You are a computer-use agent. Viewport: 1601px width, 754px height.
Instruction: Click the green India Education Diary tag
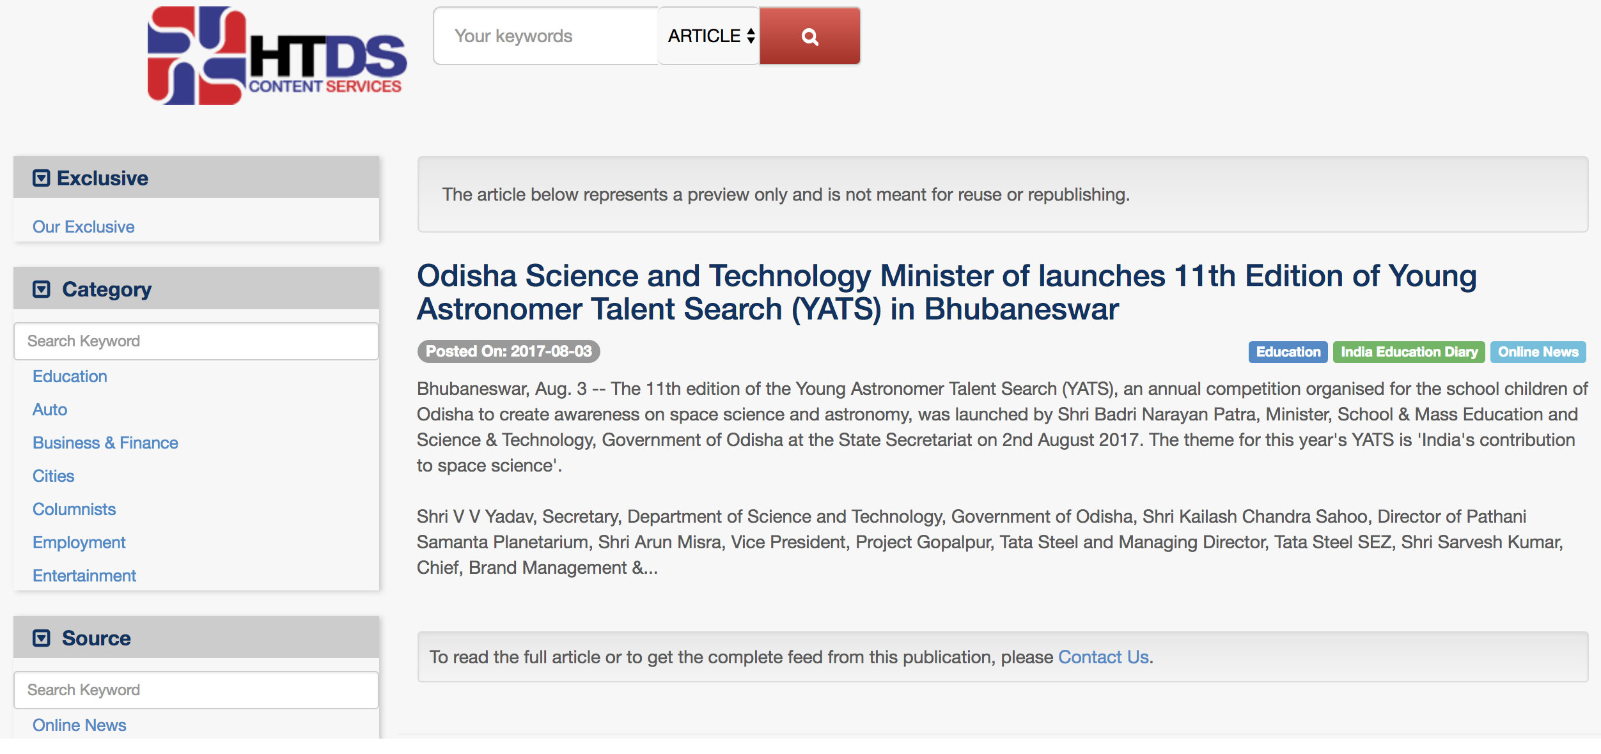click(1409, 352)
